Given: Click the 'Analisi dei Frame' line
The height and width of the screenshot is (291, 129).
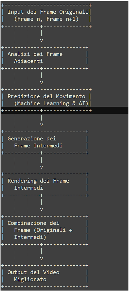Looking at the screenshot, I should pos(35,54).
